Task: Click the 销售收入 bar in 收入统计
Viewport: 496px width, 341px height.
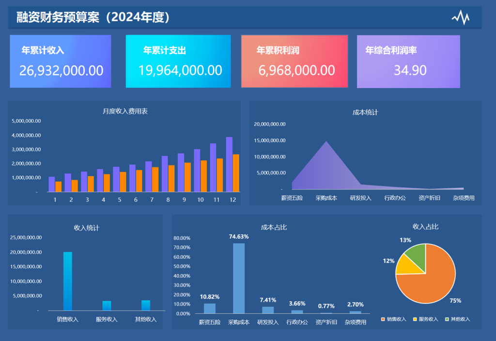Action: pos(67,281)
